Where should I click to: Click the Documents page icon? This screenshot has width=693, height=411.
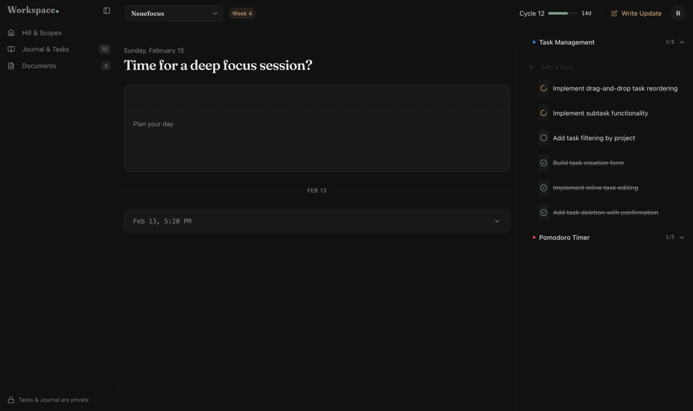tap(12, 66)
